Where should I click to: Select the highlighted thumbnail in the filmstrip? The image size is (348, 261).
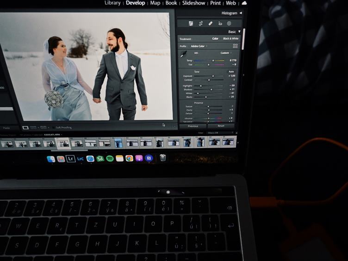click(63, 143)
